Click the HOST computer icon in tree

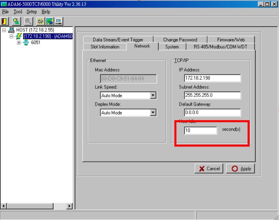tap(11, 30)
